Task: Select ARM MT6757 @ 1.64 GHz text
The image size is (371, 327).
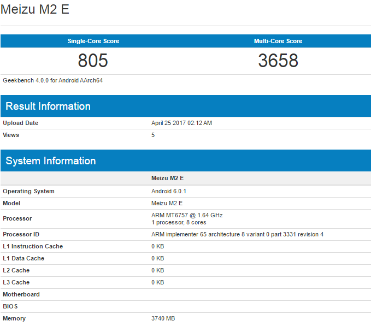Action: pyautogui.click(x=187, y=215)
